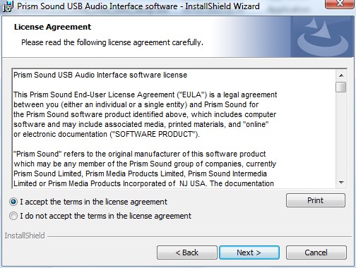The width and height of the screenshot is (356, 268).
Task: Select the do not accept terms radio button
Action: (13, 216)
